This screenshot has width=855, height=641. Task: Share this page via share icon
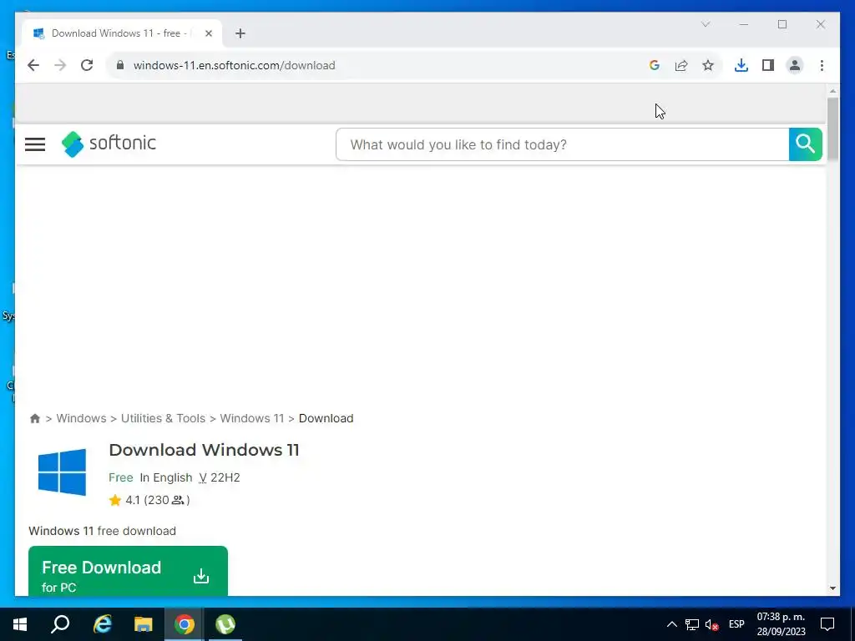coord(681,65)
